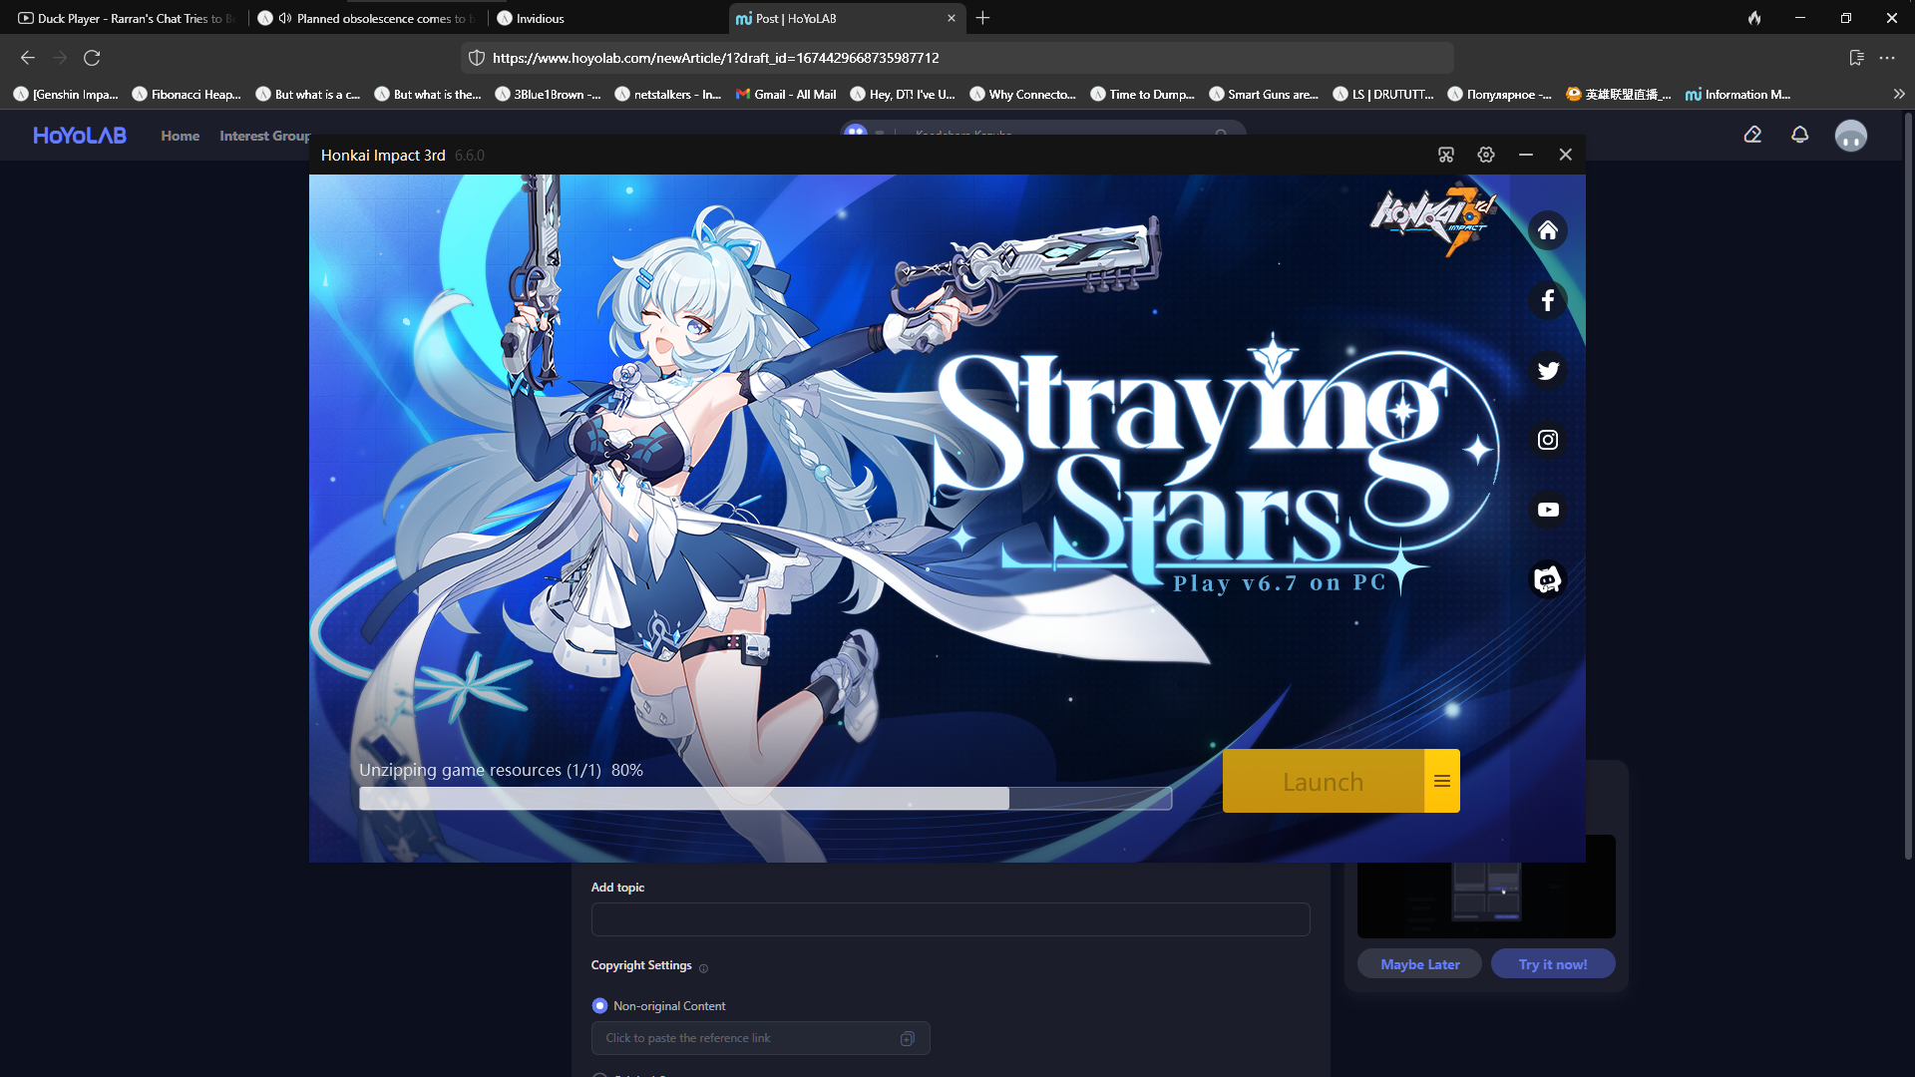Open the Instagram icon in the launcher
This screenshot has width=1915, height=1077.
tap(1547, 440)
